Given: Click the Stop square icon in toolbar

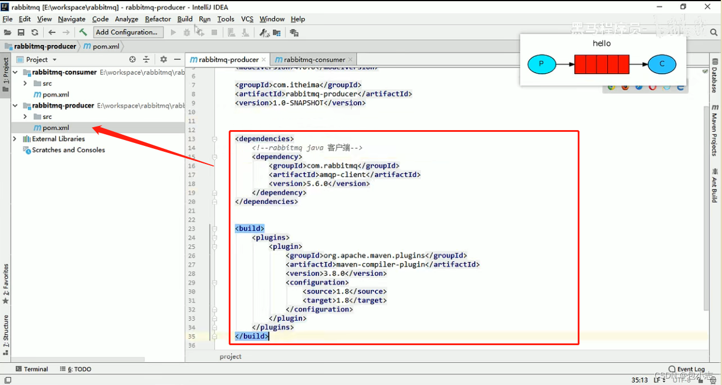Looking at the screenshot, I should tap(214, 33).
